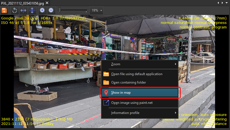Click the zoom slider handle

tap(59, 10)
